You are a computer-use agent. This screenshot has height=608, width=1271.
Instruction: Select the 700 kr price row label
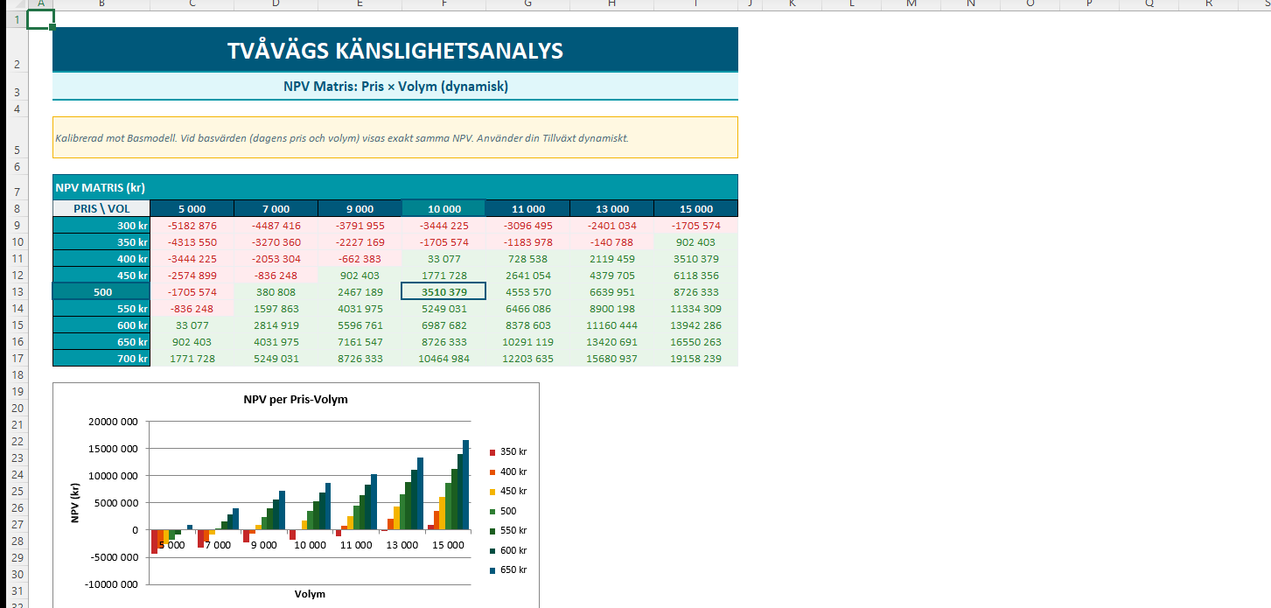click(x=101, y=359)
